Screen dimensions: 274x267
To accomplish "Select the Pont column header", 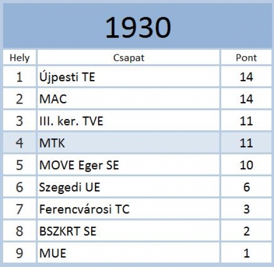I will (x=246, y=58).
